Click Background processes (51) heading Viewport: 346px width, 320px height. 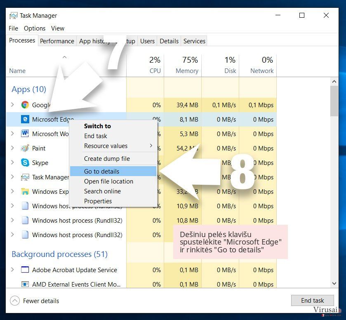click(x=59, y=254)
